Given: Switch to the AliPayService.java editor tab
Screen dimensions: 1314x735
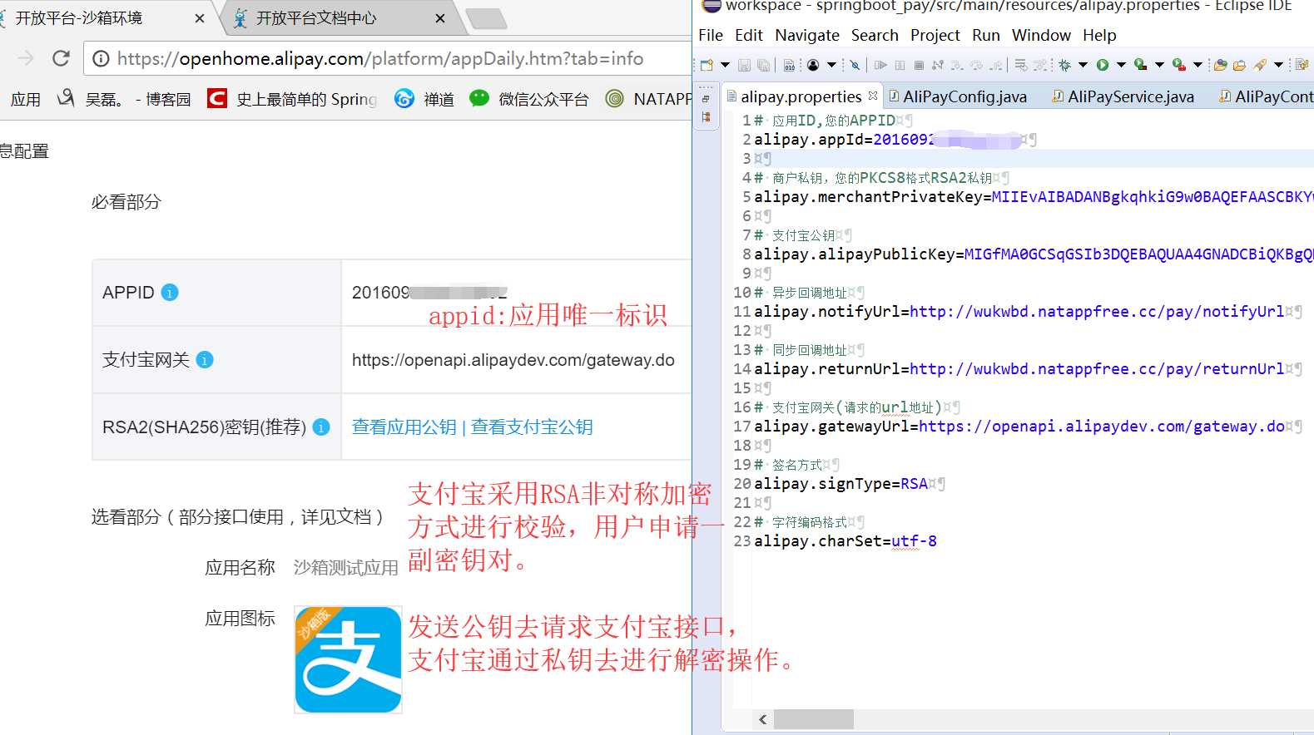Looking at the screenshot, I should pyautogui.click(x=1123, y=96).
